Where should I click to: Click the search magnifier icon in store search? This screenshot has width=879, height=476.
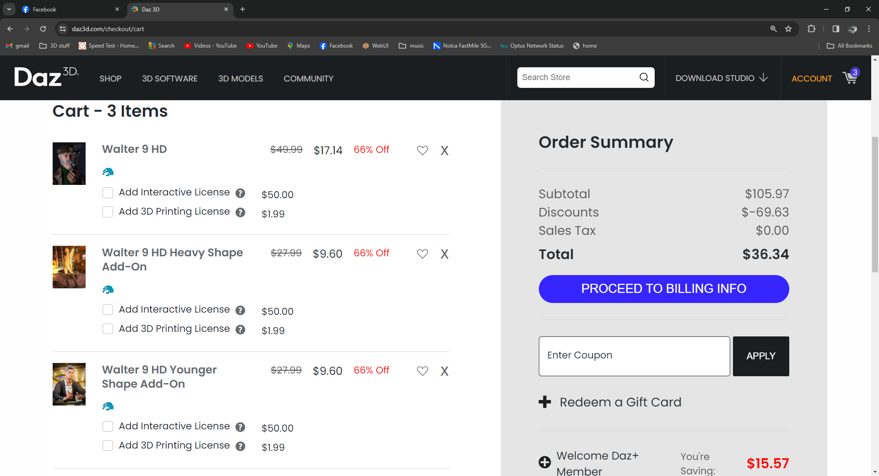644,77
